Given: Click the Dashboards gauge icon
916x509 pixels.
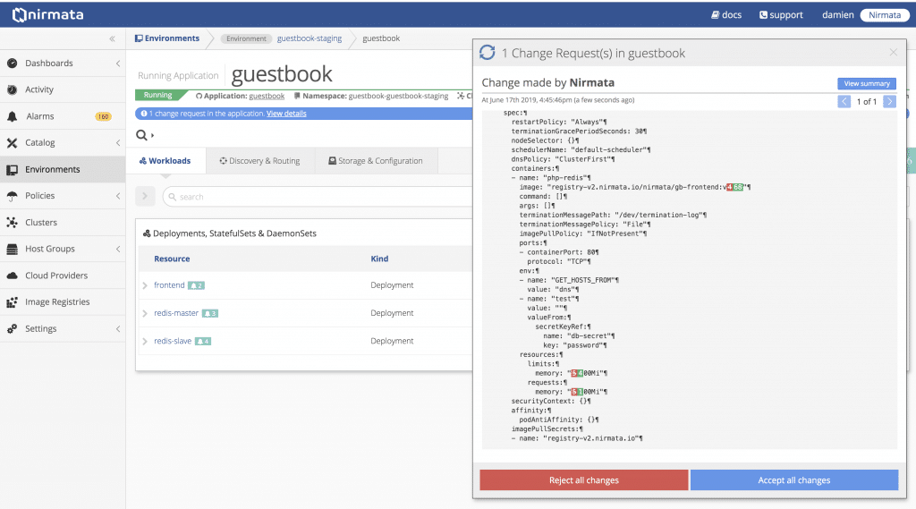Looking at the screenshot, I should [x=13, y=64].
